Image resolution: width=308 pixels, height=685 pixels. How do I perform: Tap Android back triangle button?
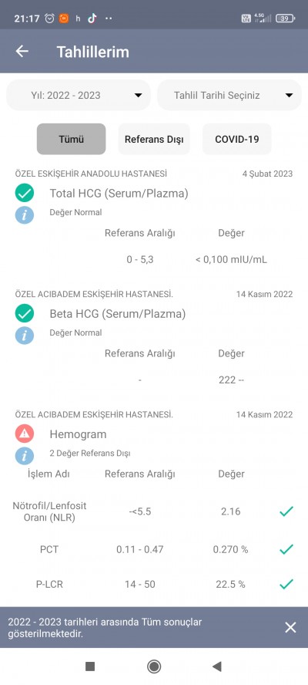click(x=217, y=666)
